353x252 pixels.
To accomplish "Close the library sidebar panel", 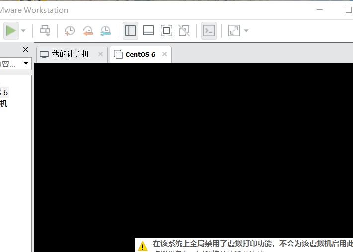I will (x=26, y=49).
